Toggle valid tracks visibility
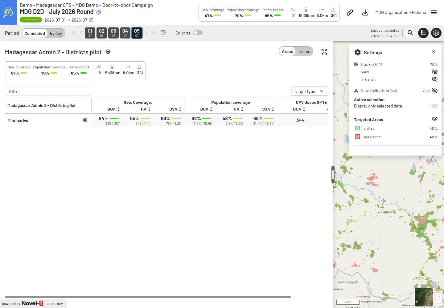The height and width of the screenshot is (308, 444). pos(435,72)
